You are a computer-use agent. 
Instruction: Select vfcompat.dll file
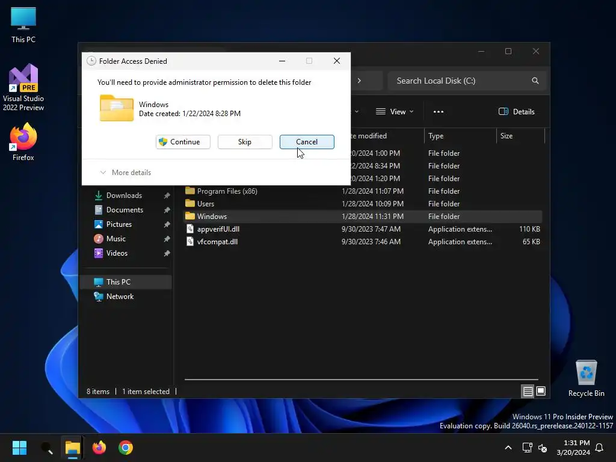pyautogui.click(x=363, y=242)
